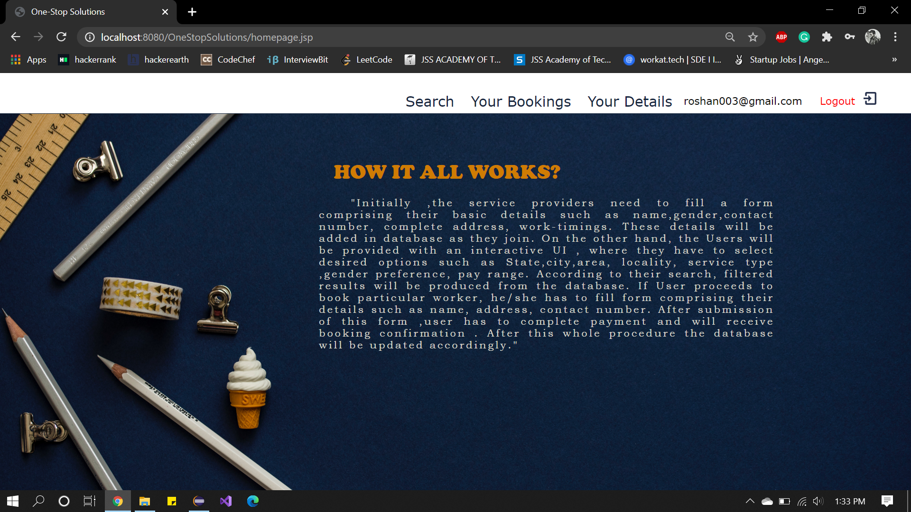Show hidden system tray icons

coord(750,501)
